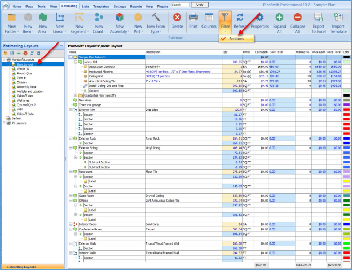Sort by the Qty column header
The height and width of the screenshot is (270, 352).
pos(232,52)
